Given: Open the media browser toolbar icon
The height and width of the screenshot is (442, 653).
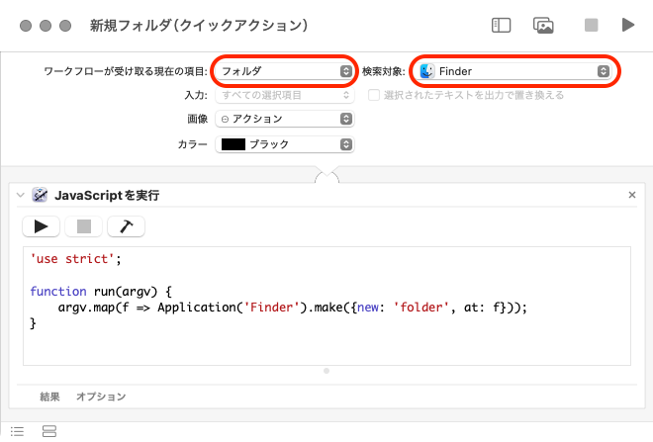Looking at the screenshot, I should [x=542, y=25].
